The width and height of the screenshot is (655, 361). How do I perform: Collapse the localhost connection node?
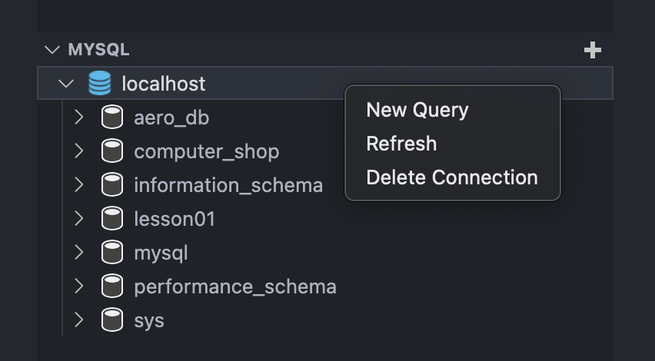pos(67,83)
